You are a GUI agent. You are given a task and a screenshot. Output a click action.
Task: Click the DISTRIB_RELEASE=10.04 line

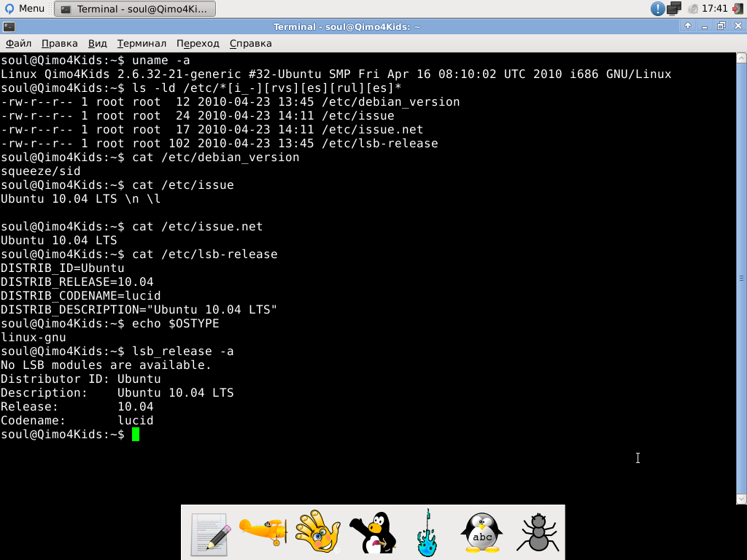click(77, 282)
